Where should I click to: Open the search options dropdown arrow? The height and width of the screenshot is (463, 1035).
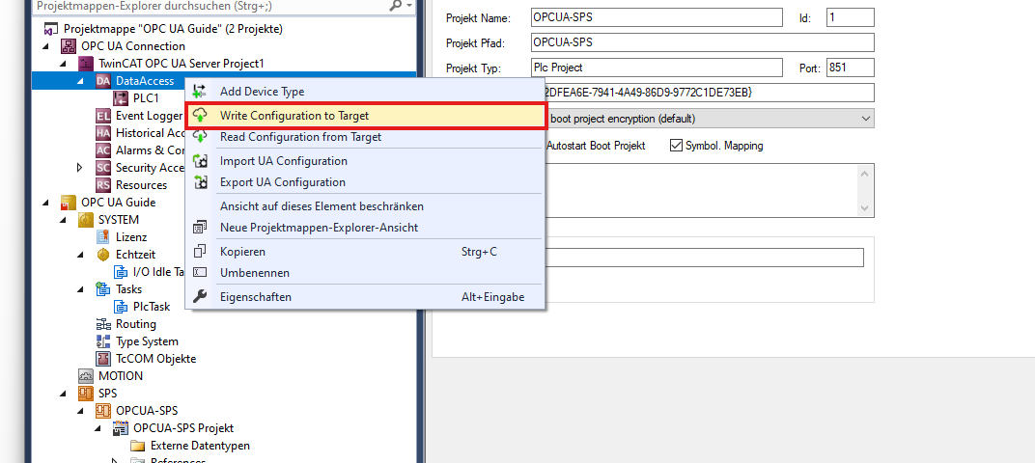(x=410, y=6)
